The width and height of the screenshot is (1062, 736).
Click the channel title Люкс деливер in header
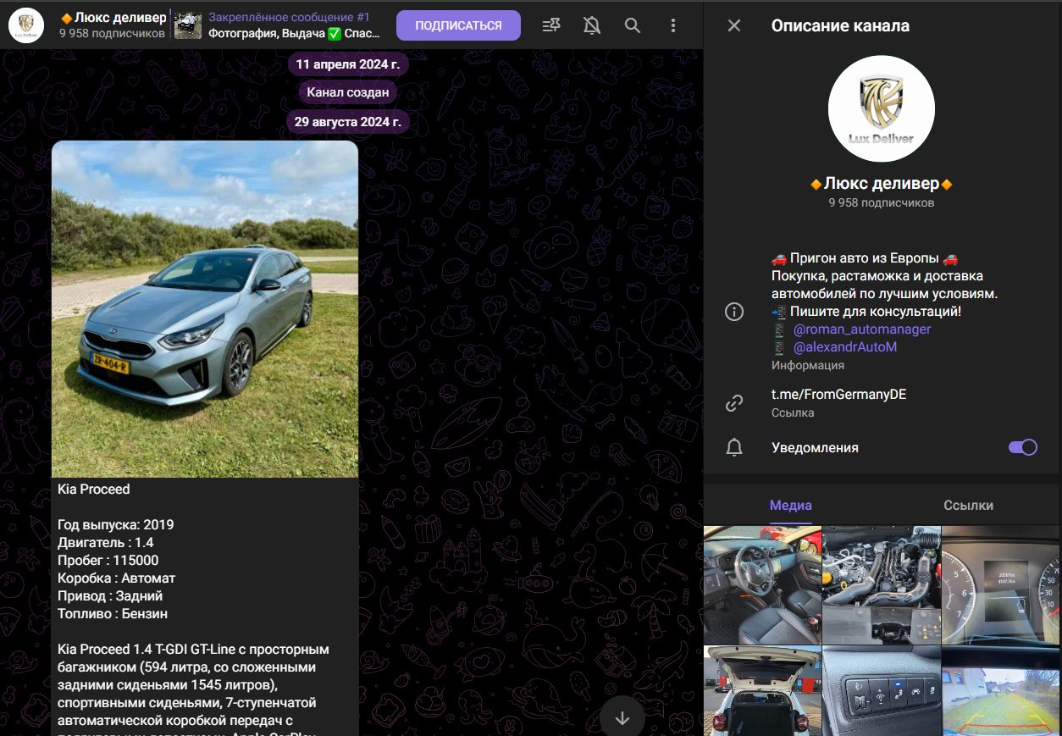click(113, 17)
